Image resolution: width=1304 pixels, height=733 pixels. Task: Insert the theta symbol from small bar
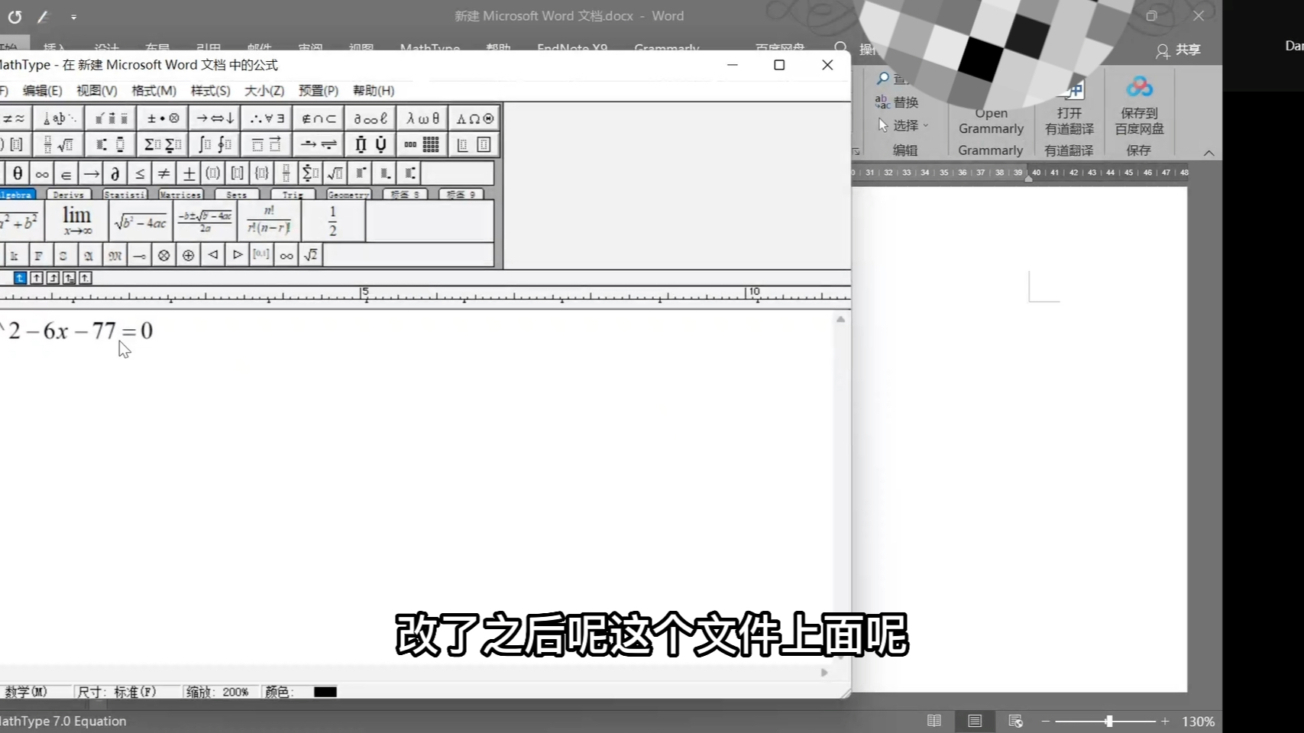[x=17, y=173]
